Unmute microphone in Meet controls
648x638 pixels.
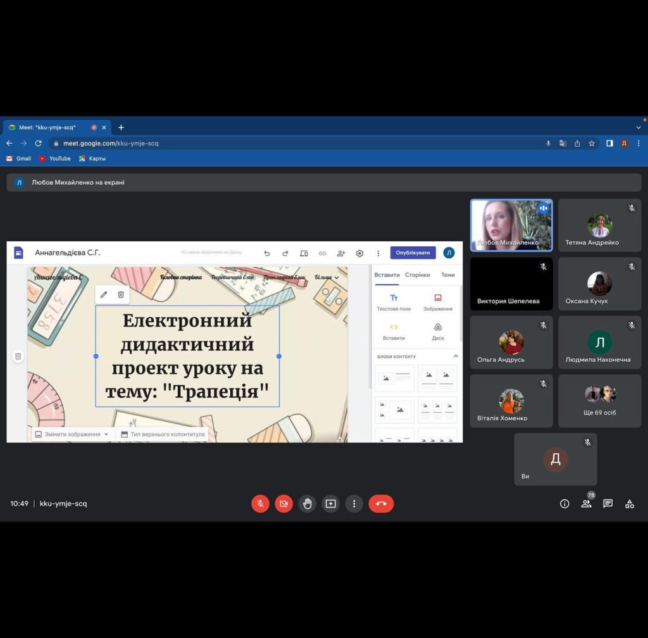(260, 504)
